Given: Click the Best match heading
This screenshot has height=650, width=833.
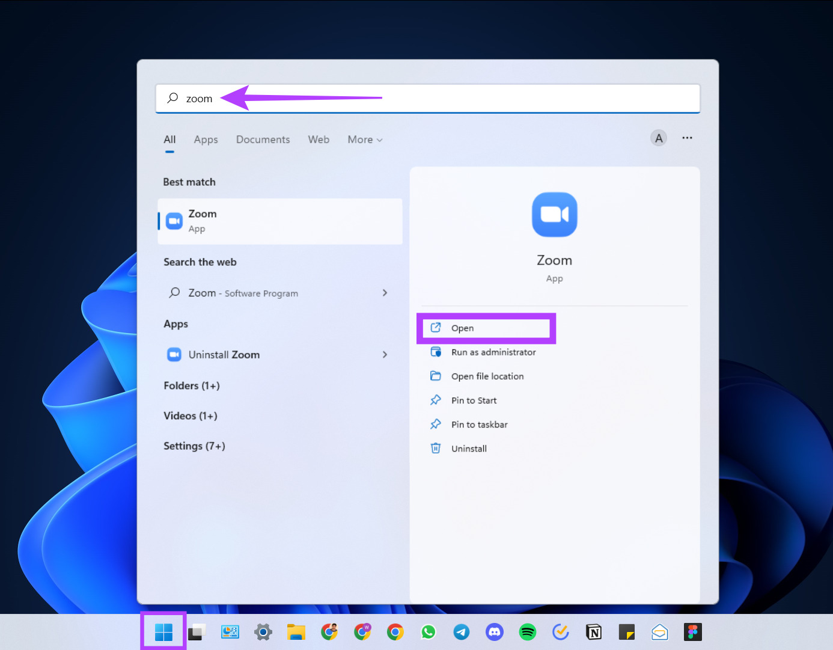Looking at the screenshot, I should click(189, 182).
